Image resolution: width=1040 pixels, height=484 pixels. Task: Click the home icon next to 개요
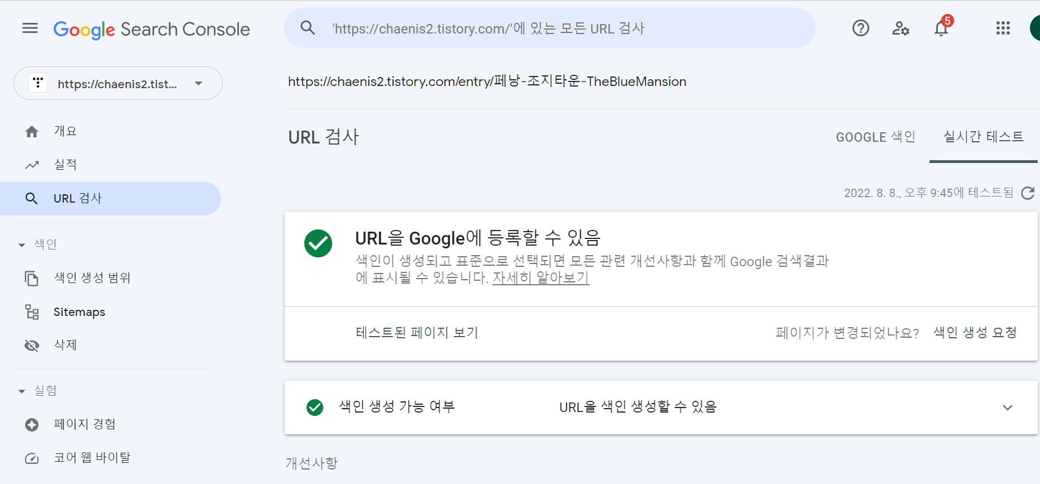(32, 132)
